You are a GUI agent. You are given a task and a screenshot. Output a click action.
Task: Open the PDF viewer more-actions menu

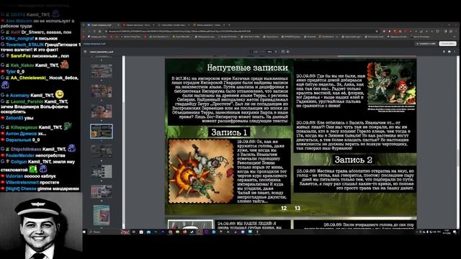[x=455, y=52]
